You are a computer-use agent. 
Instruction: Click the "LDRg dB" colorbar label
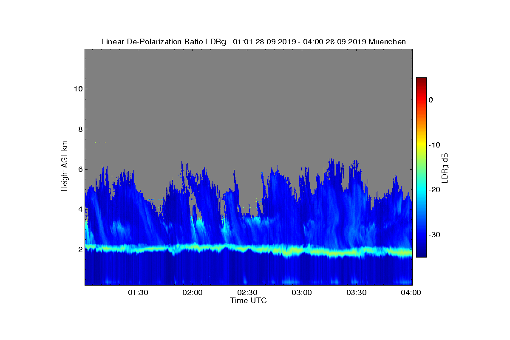[x=445, y=168]
